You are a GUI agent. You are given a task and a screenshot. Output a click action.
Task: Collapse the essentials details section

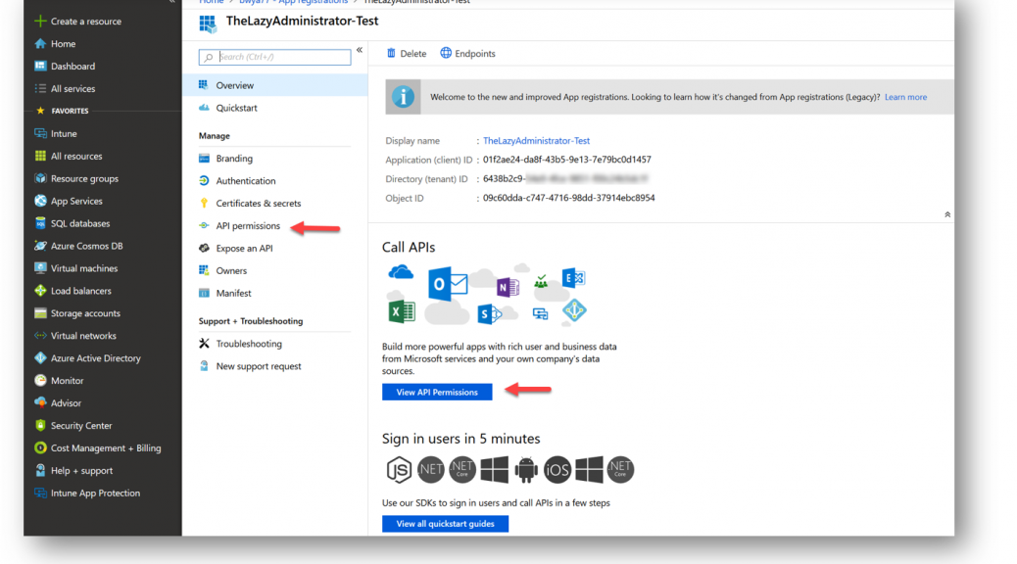[947, 214]
